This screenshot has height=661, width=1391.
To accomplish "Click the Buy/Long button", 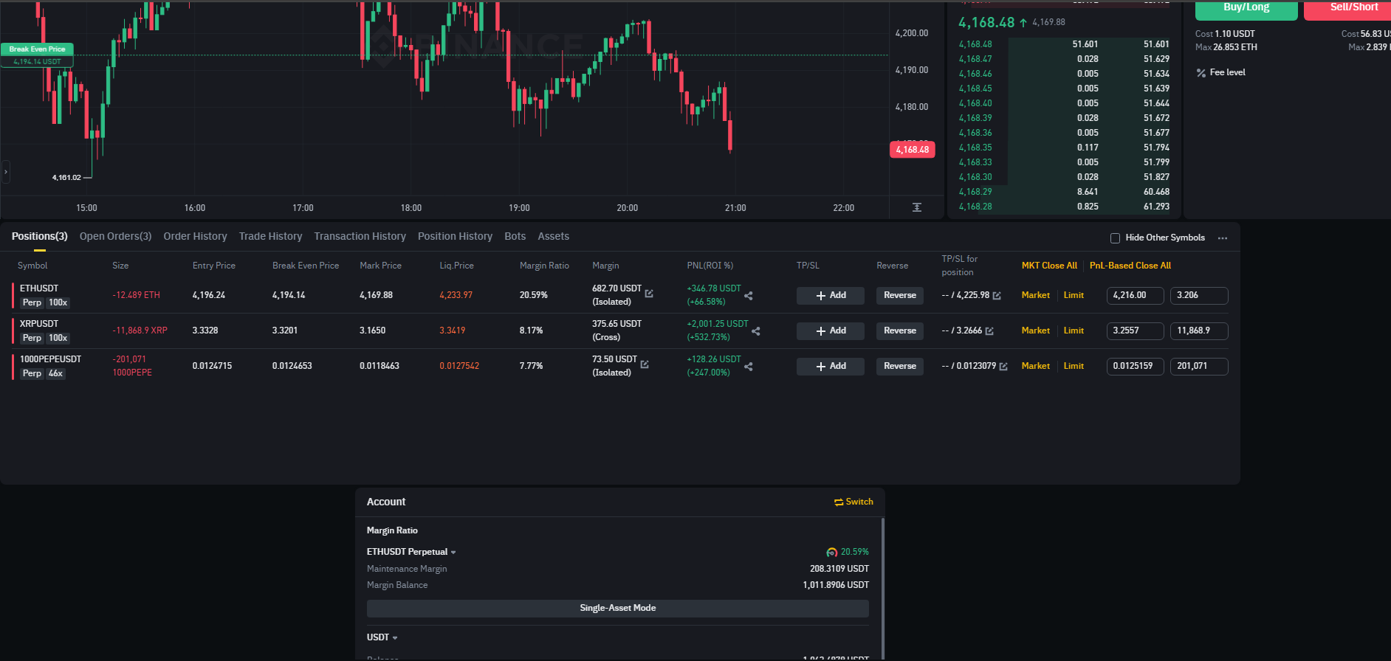I will point(1246,9).
